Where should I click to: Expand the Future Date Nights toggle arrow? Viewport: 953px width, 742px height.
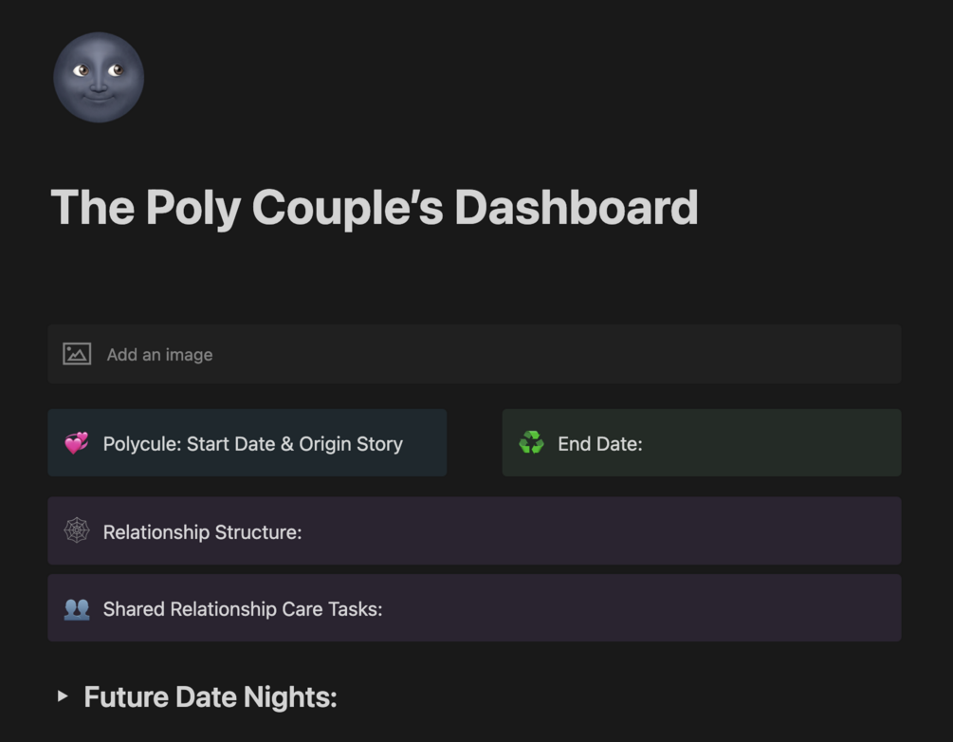point(63,696)
